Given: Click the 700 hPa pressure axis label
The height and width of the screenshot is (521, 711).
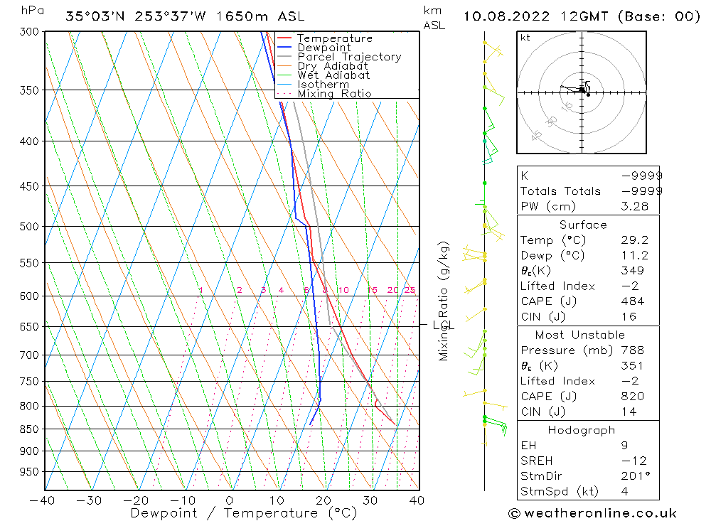Looking at the screenshot, I should (x=29, y=355).
